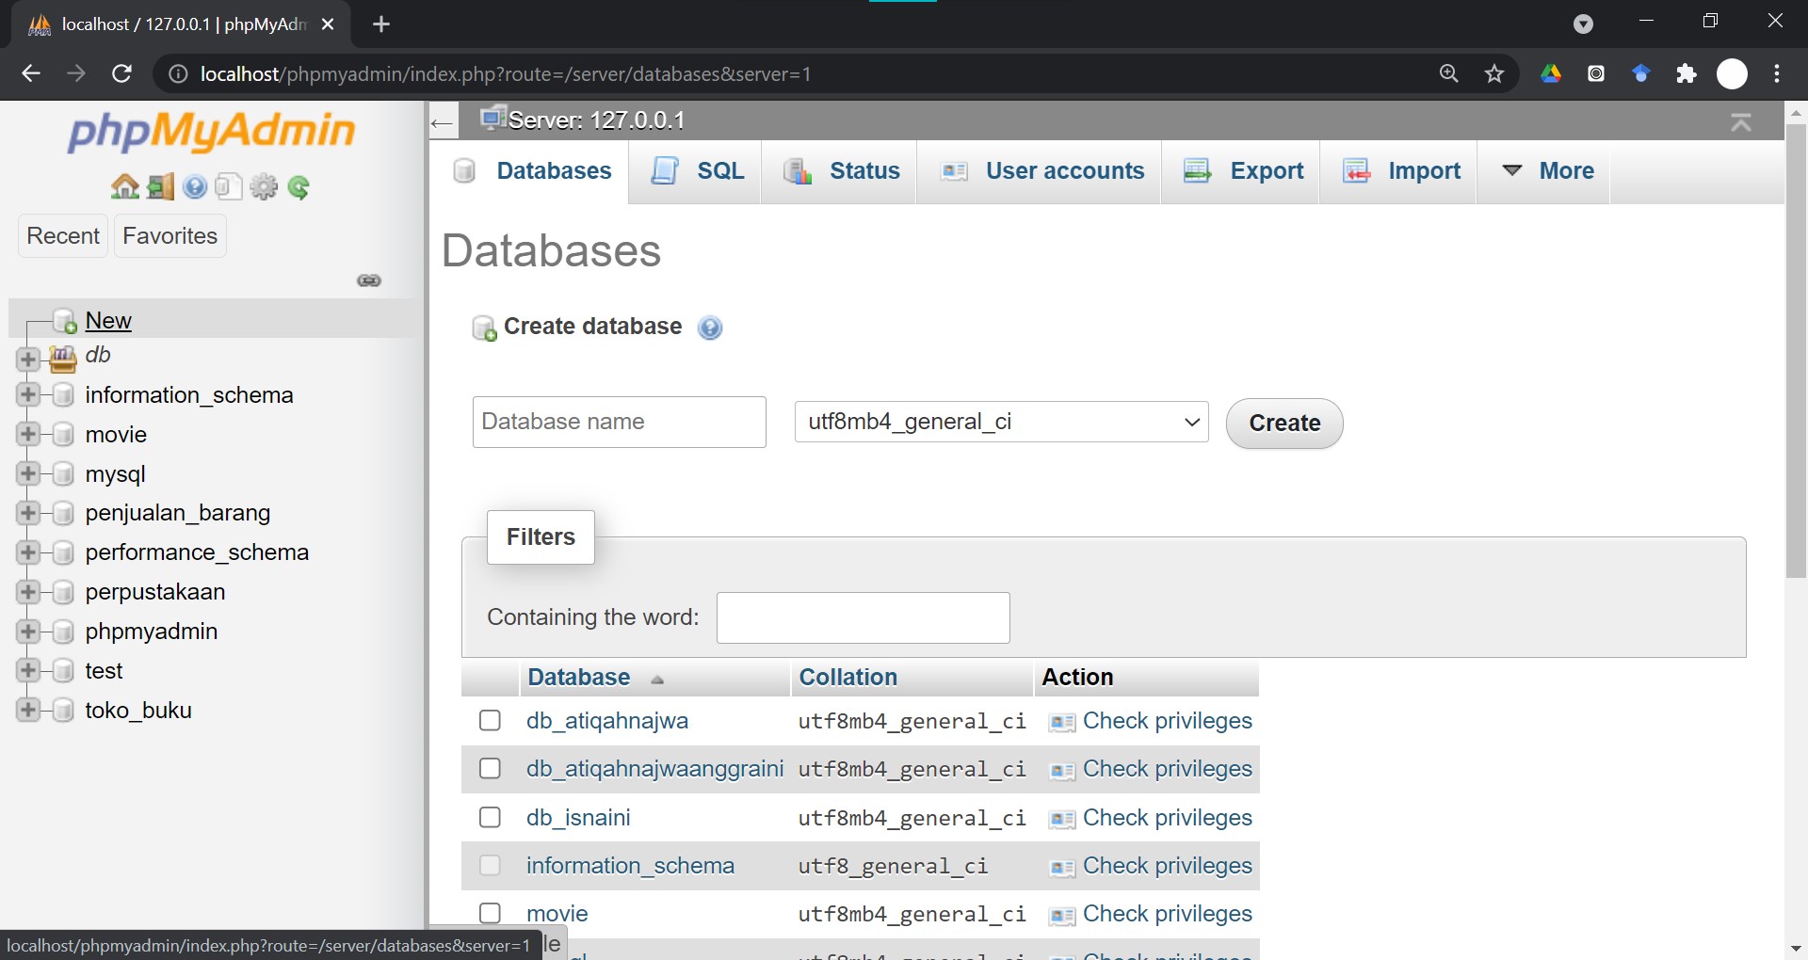Image resolution: width=1808 pixels, height=960 pixels.
Task: Select the movie database checkbox
Action: 490,912
